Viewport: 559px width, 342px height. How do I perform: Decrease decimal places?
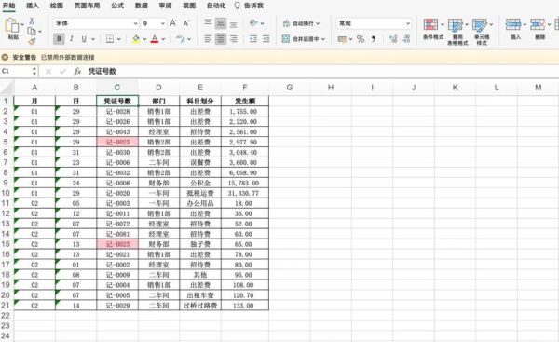(406, 39)
